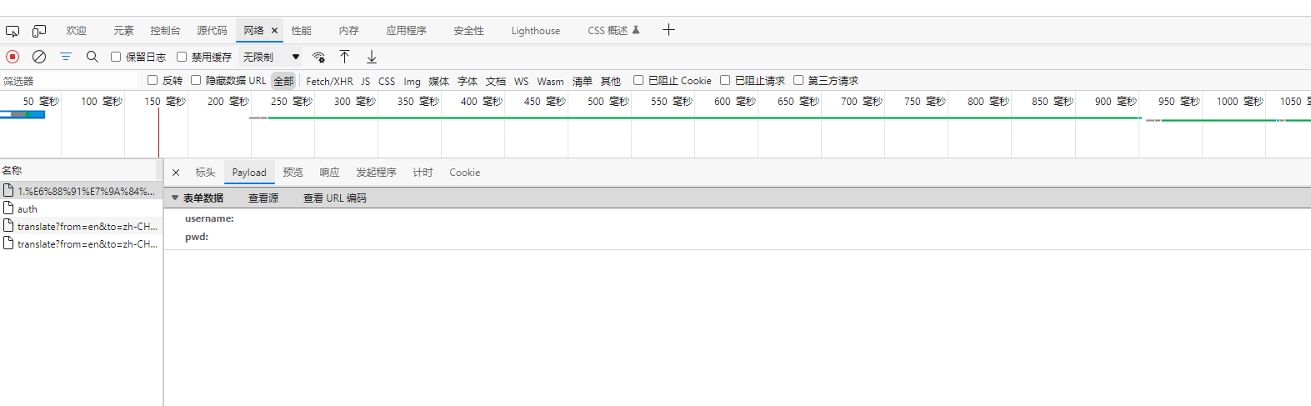Click the pwd field label
This screenshot has height=406, width=1311.
click(x=197, y=237)
